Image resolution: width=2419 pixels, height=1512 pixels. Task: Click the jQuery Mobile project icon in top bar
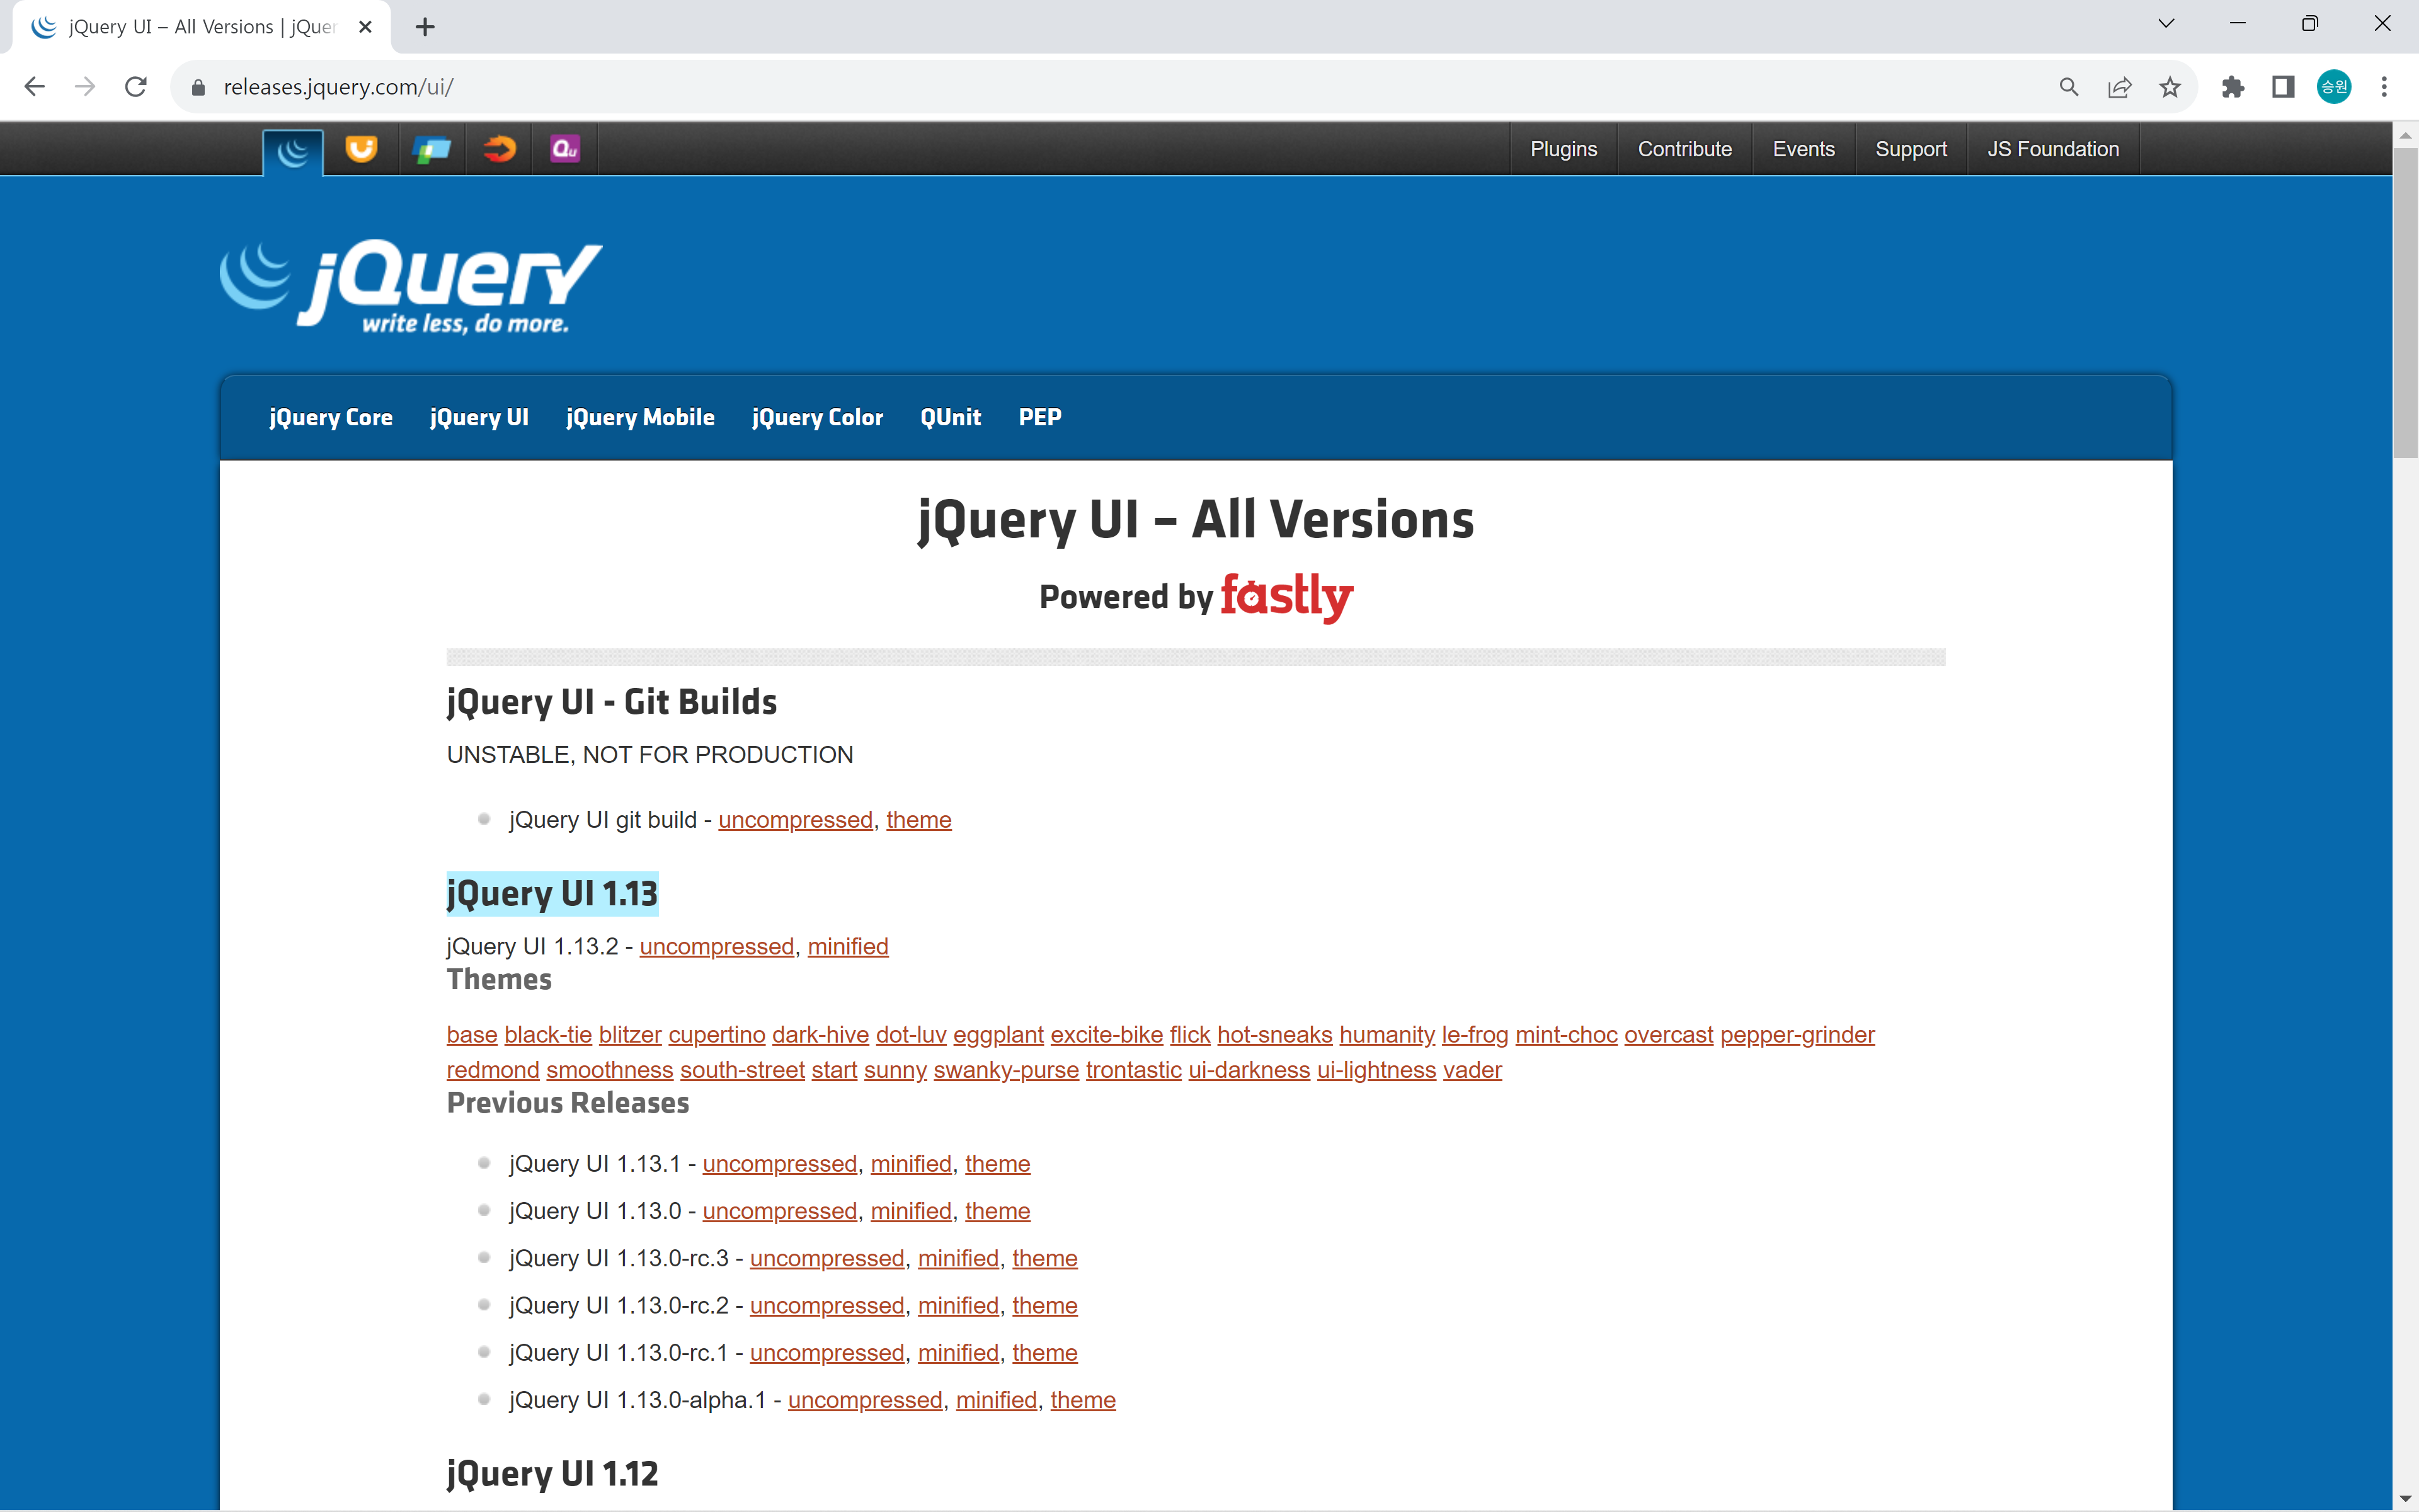point(432,149)
